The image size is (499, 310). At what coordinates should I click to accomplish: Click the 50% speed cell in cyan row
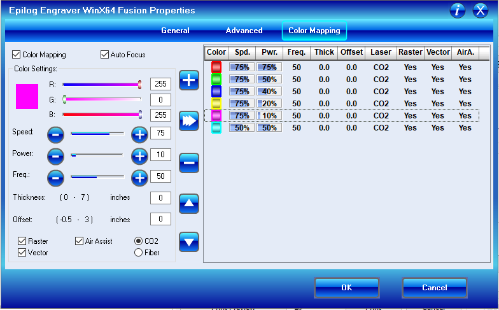pyautogui.click(x=242, y=128)
